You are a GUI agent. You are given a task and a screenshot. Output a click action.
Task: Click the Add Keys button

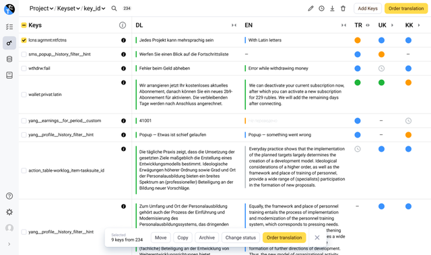(368, 9)
